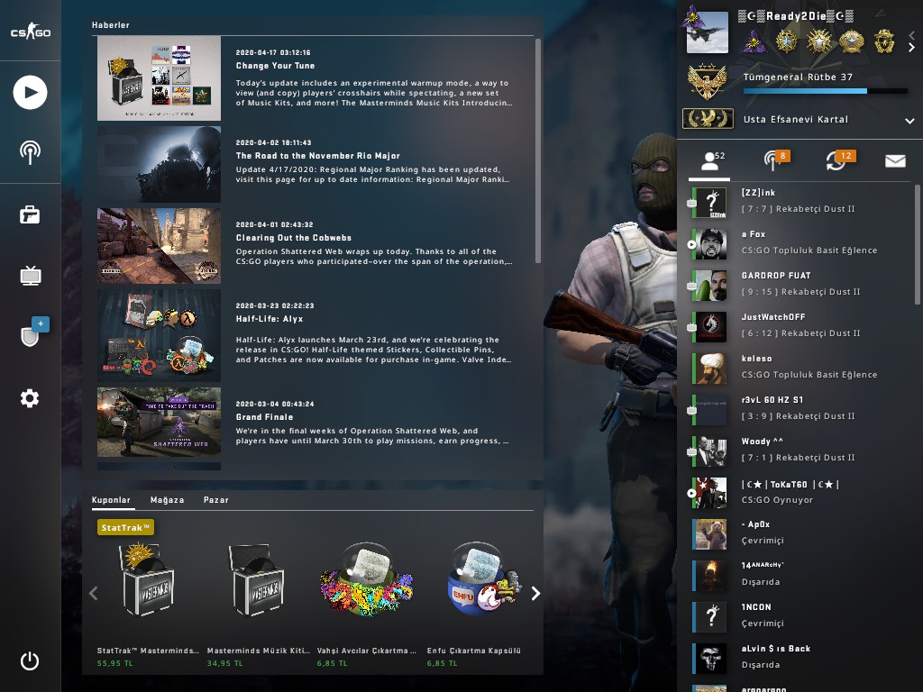Click the Rio Major news thumbnail image
The image size is (923, 692).
159,164
